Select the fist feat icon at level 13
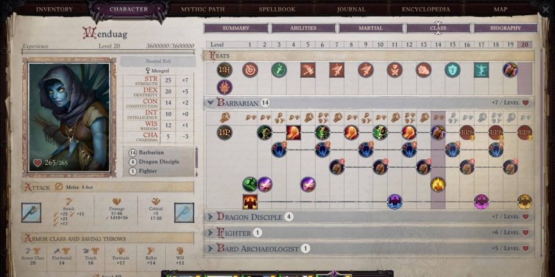Viewport: 555px width, 277px height. click(x=423, y=70)
